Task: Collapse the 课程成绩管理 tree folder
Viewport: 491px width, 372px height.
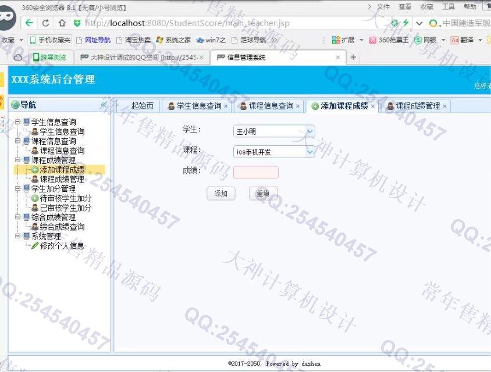Action: coord(18,160)
